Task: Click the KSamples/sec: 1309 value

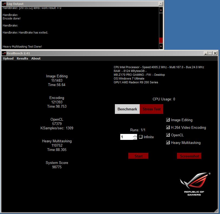Action: point(57,128)
